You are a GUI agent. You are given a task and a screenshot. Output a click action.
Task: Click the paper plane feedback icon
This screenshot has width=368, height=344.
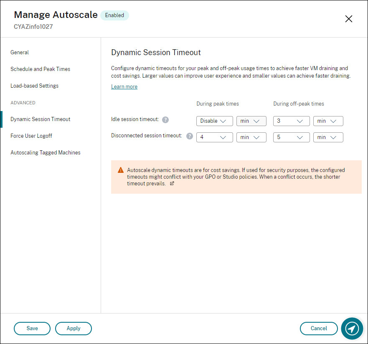(x=352, y=329)
